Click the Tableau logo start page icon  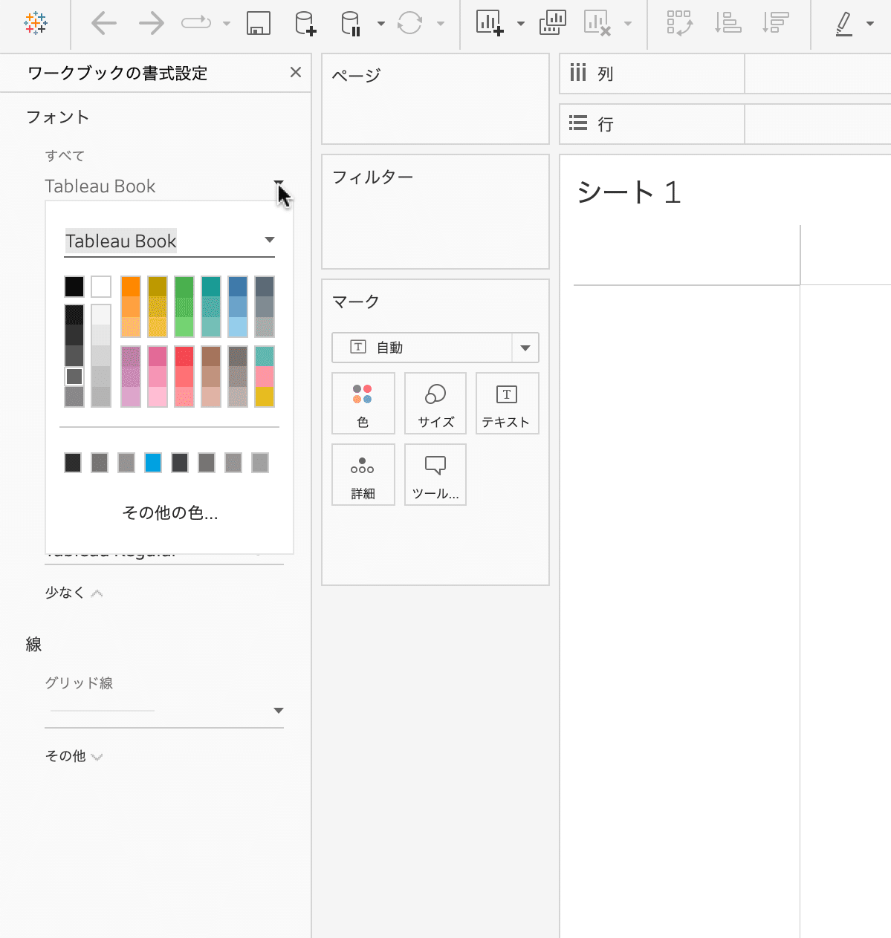click(36, 23)
